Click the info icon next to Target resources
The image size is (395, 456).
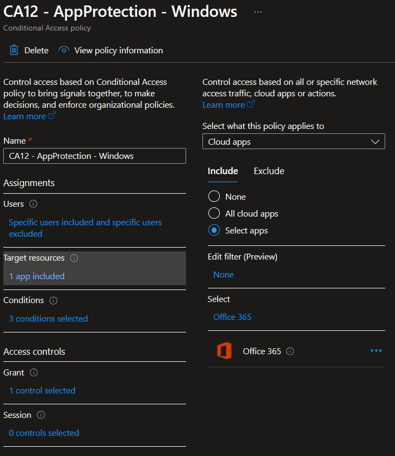click(74, 258)
